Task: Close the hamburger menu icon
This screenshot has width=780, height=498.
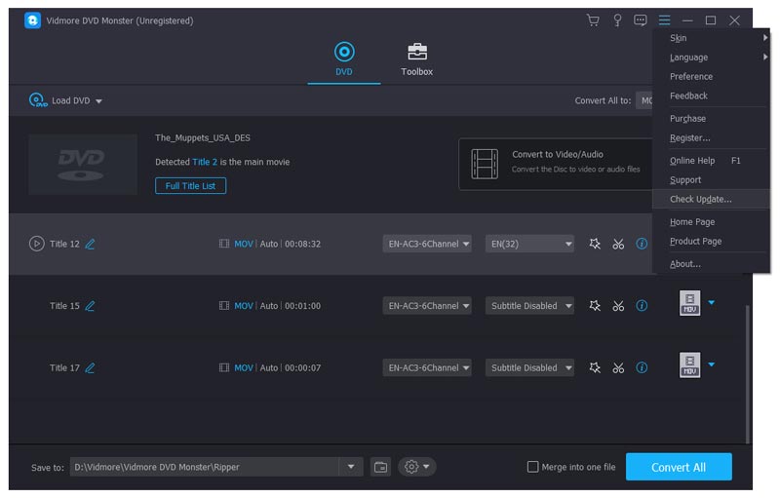Action: coord(664,20)
